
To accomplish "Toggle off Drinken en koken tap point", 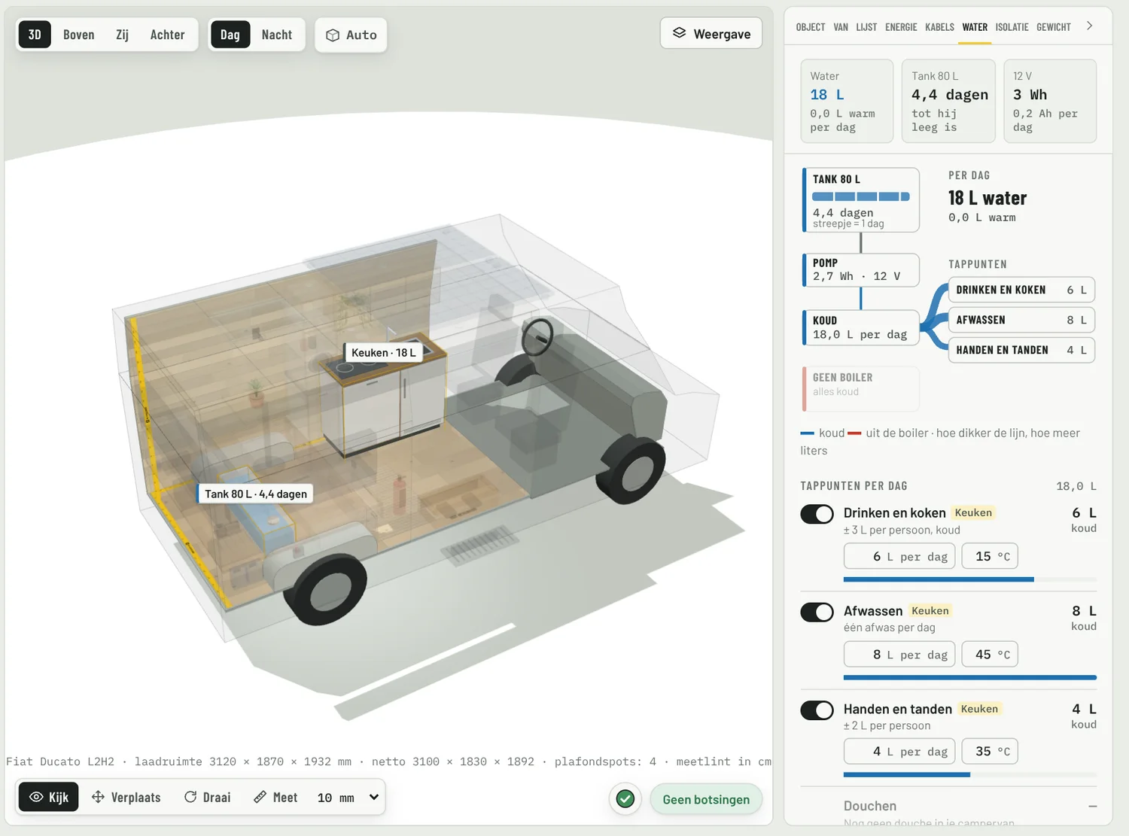I will pyautogui.click(x=817, y=514).
